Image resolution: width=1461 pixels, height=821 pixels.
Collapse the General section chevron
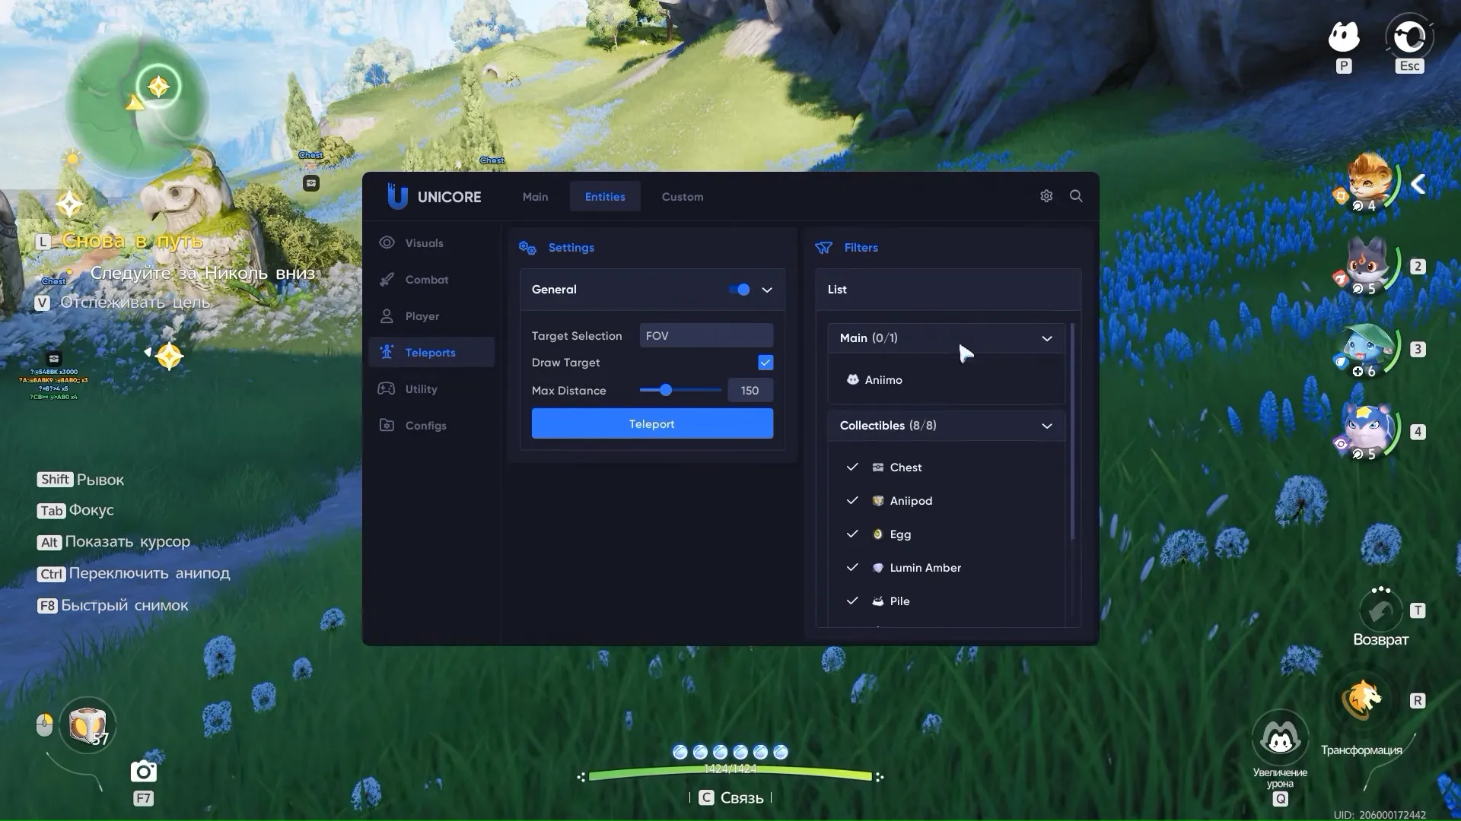coord(767,290)
